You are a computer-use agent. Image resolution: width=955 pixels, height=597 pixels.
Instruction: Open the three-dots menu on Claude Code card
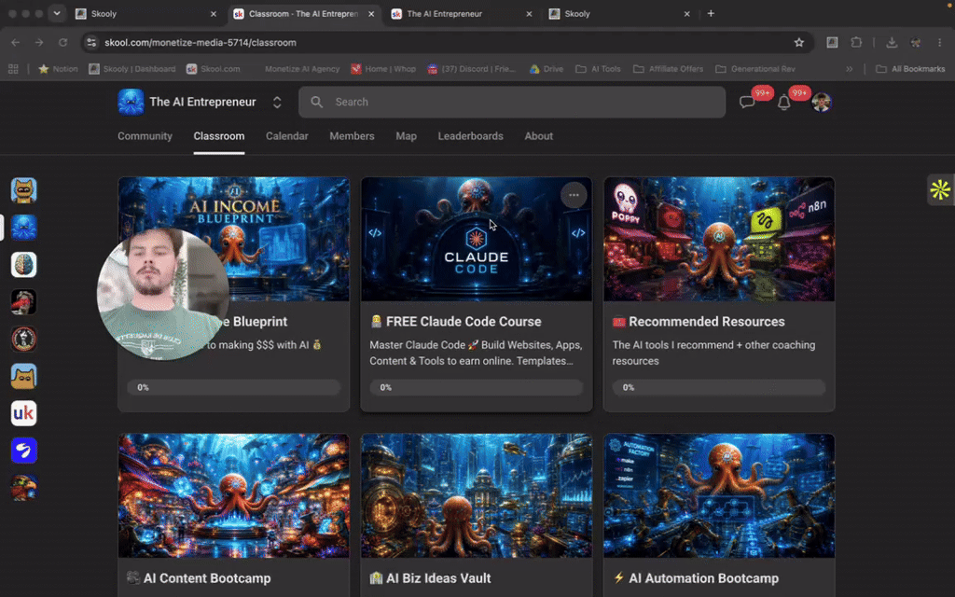(574, 195)
